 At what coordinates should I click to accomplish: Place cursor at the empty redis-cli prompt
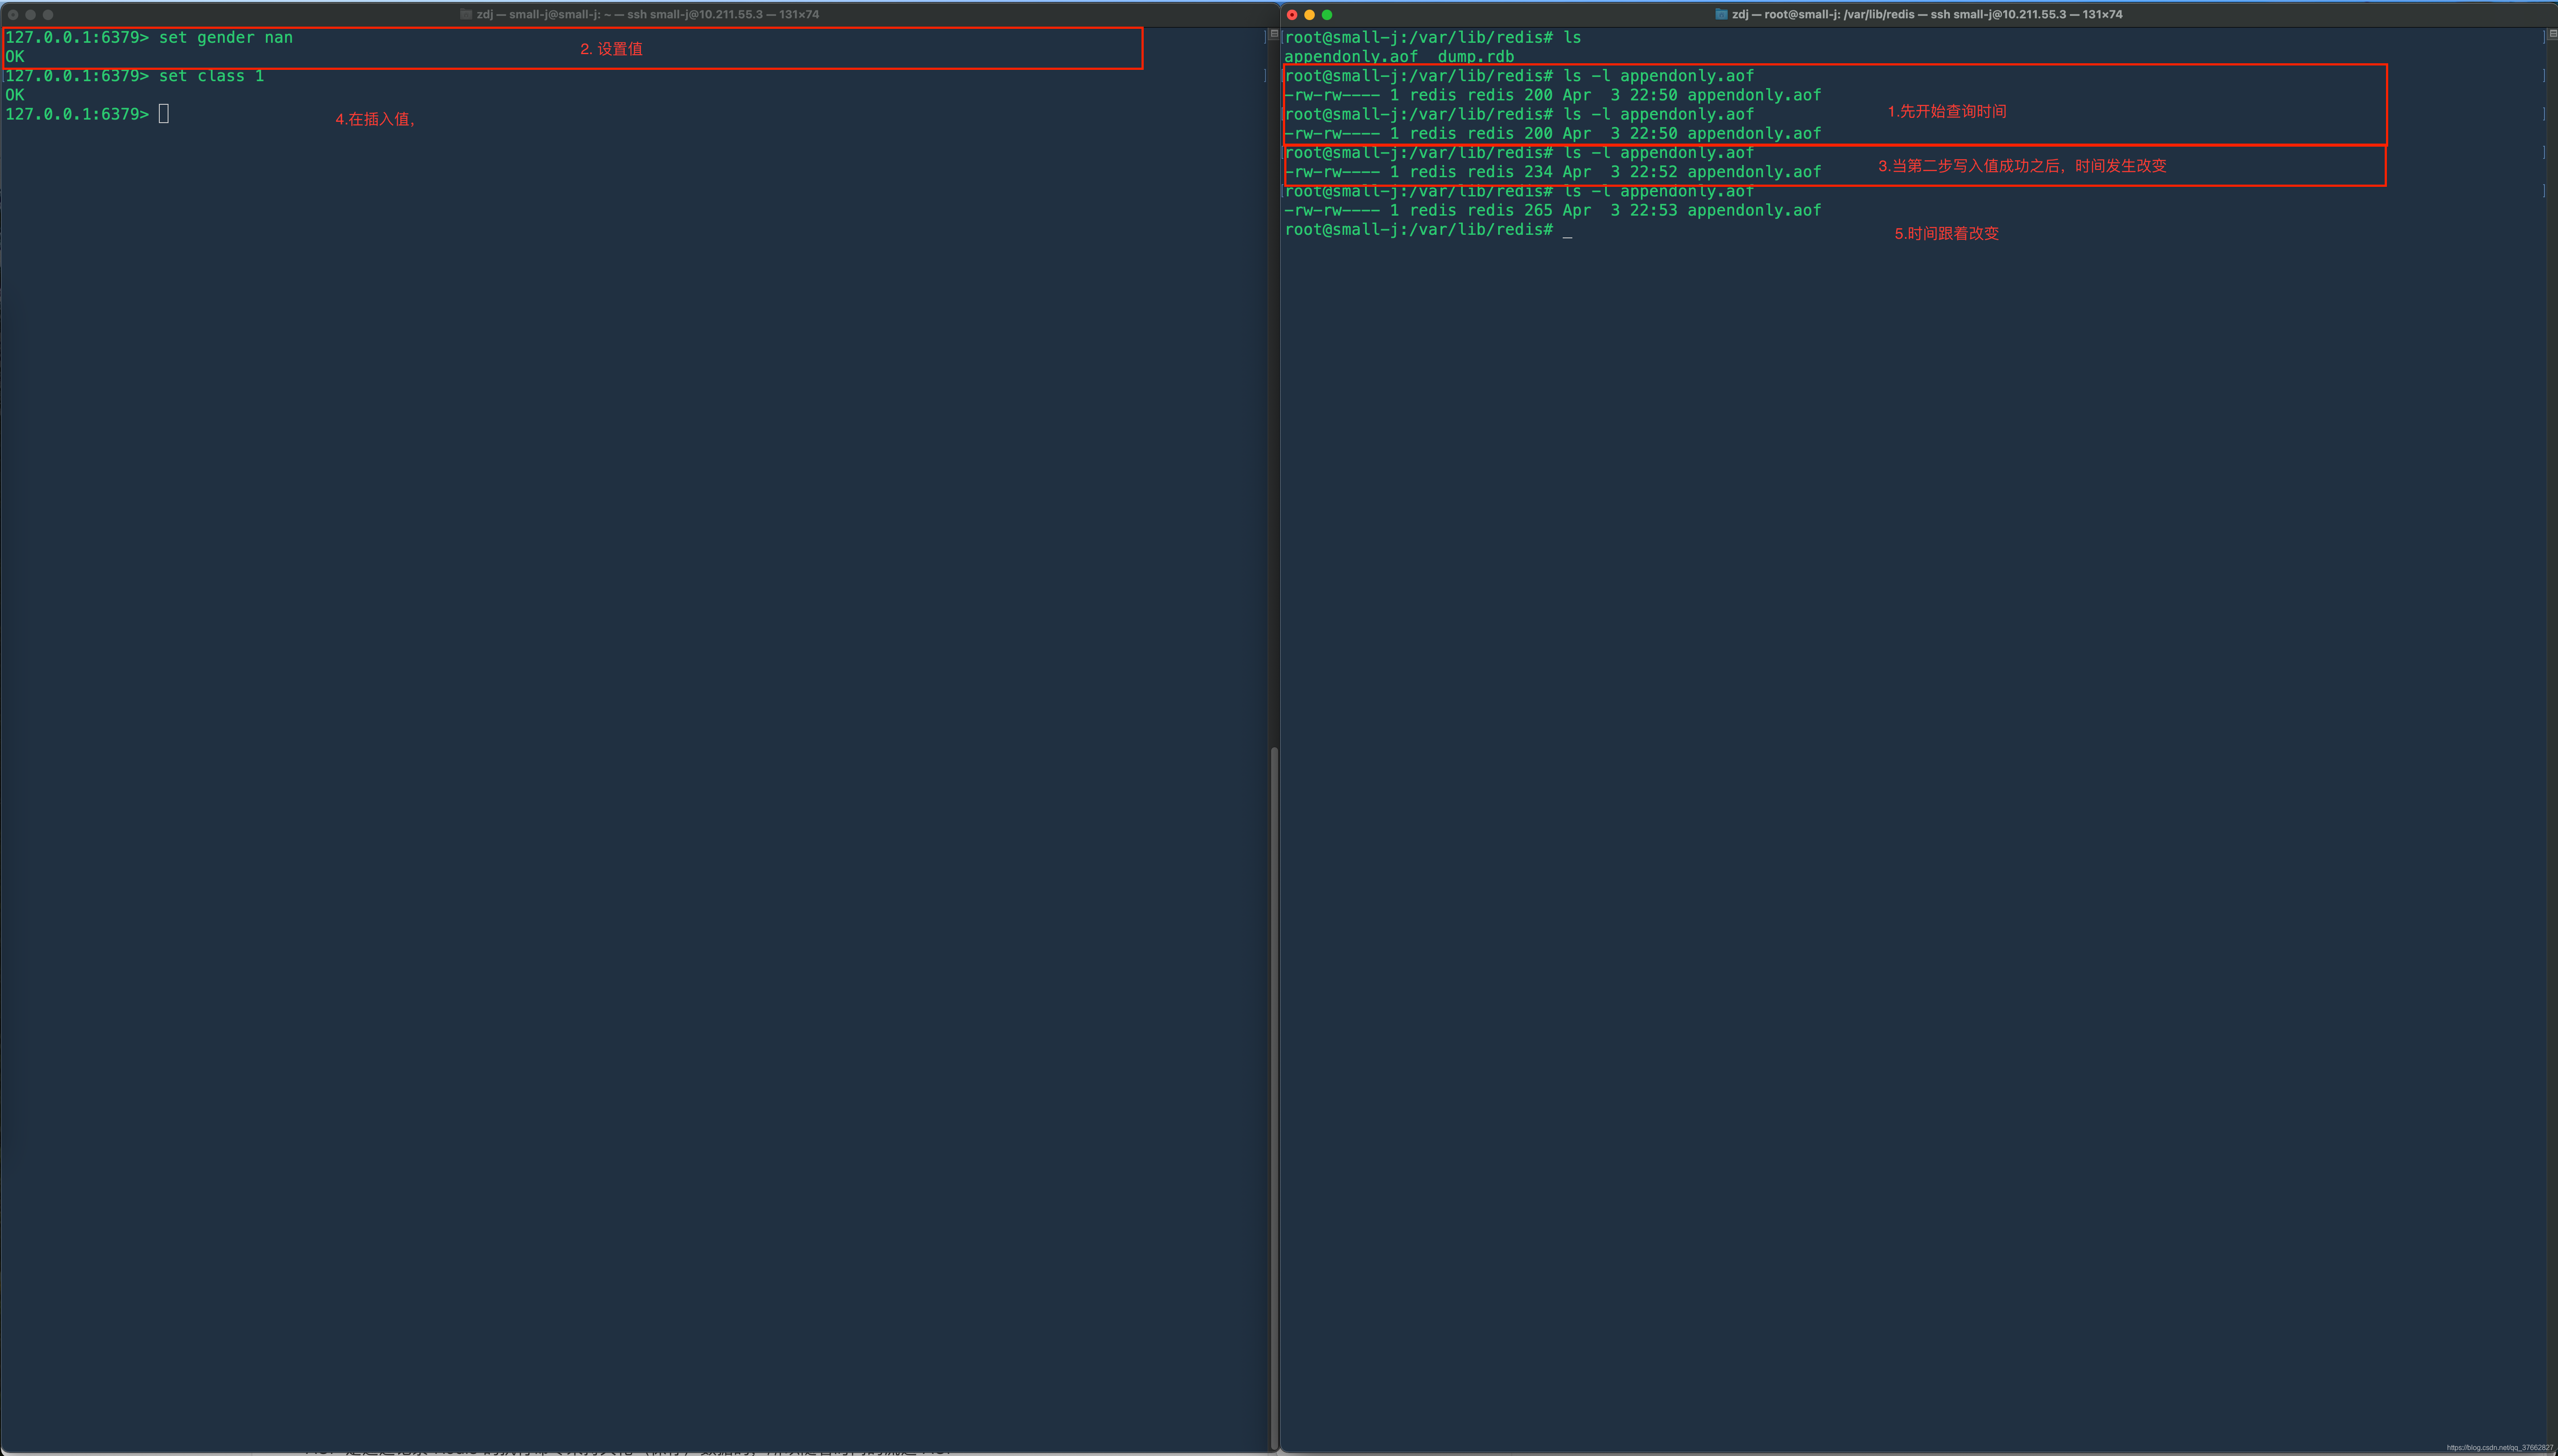point(164,114)
